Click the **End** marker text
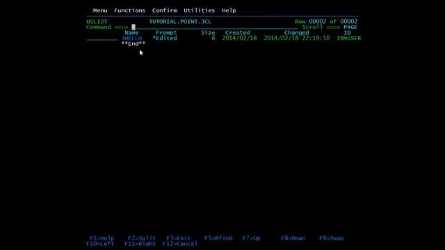445x250 pixels. coord(133,44)
